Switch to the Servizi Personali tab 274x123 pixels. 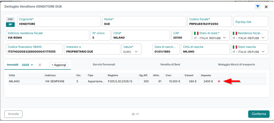pos(104,65)
